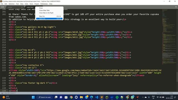Click the microphone tray icon
Screen dimensions: 178x100
tap(149, 97)
